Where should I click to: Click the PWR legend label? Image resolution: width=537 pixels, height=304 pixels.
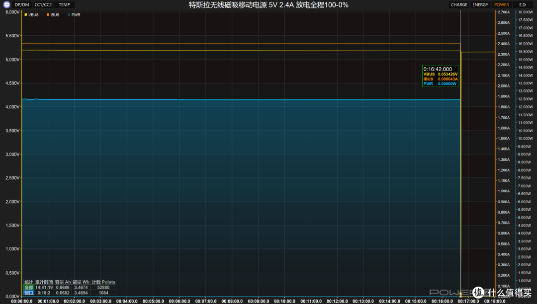(76, 15)
